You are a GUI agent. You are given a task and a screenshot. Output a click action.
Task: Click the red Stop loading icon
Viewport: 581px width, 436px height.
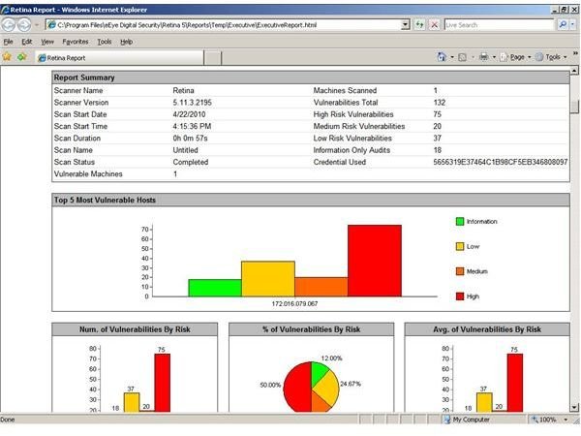coord(434,25)
